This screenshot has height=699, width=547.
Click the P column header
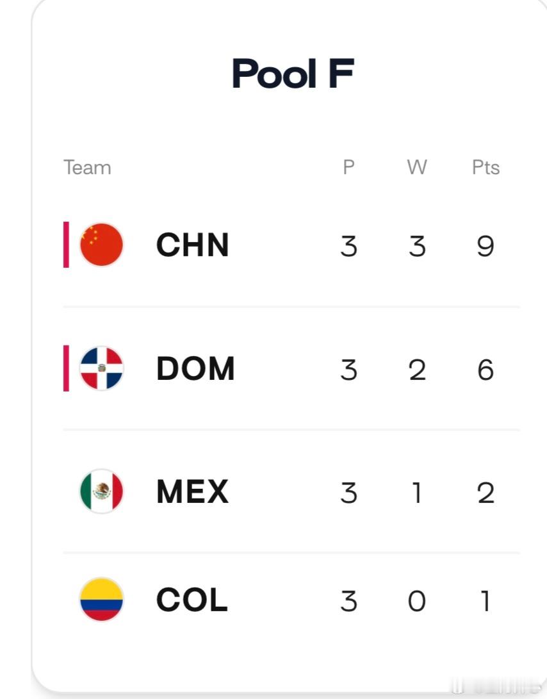348,167
